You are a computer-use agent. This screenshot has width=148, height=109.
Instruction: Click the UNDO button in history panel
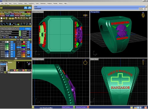(25, 8)
